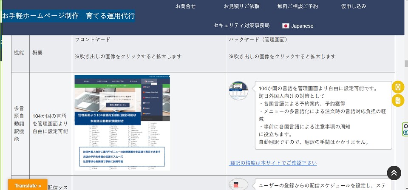This screenshot has height=190, width=408.
Task: Enlarge the multilingual feature screenshot image
Action: 122,122
